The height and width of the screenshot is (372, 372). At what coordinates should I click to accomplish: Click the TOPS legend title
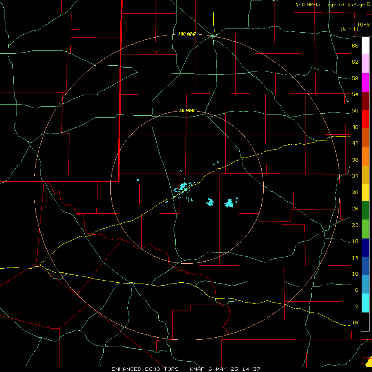pyautogui.click(x=363, y=24)
